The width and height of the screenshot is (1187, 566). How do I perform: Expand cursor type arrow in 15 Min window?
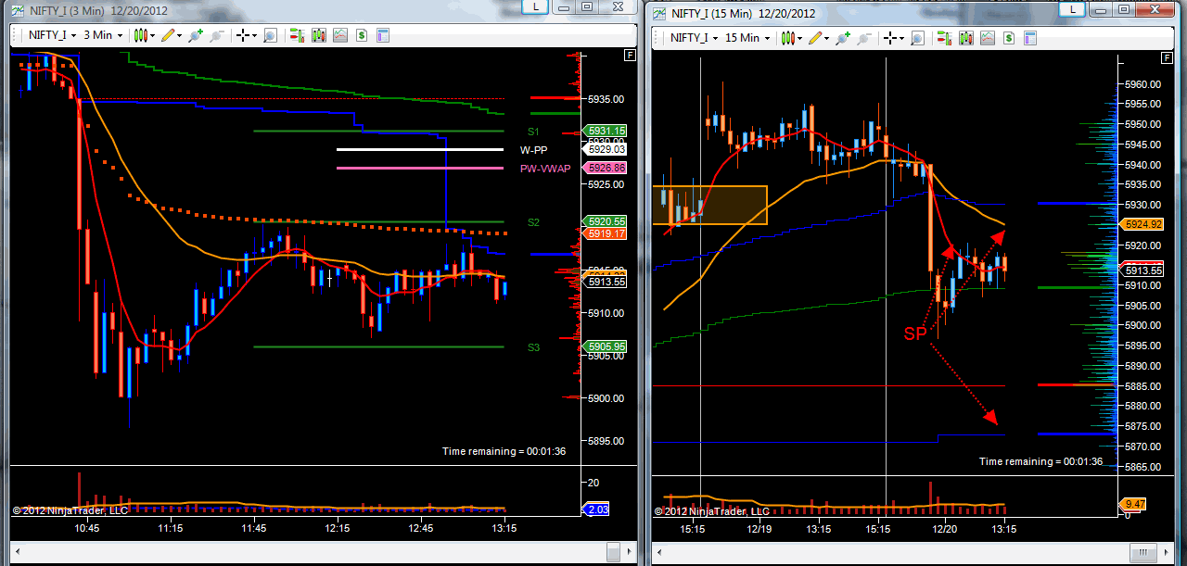901,38
